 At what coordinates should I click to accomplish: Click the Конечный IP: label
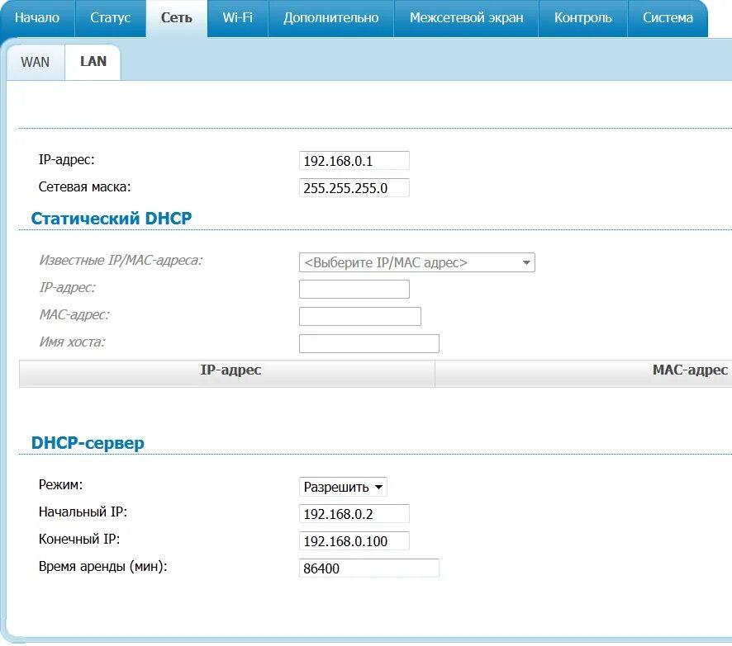78,540
